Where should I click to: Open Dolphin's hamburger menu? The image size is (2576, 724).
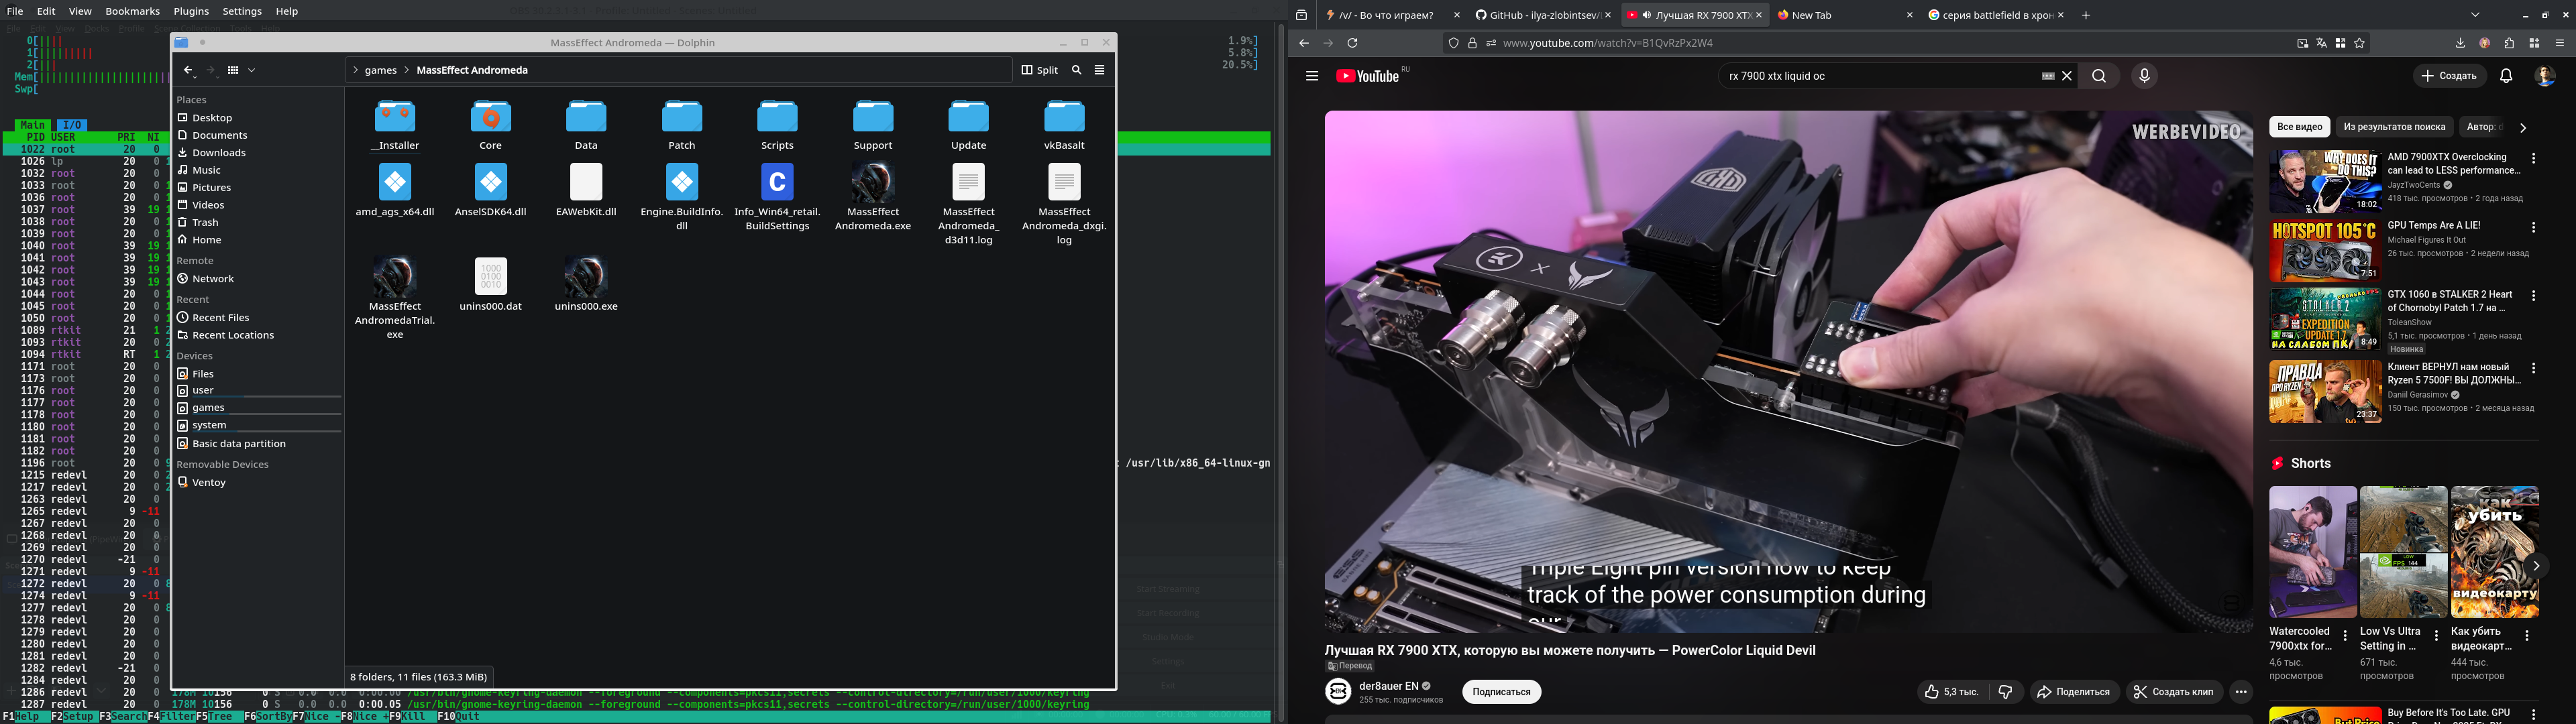pos(1099,70)
